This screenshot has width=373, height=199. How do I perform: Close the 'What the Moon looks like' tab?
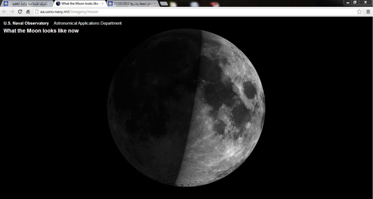tap(102, 4)
